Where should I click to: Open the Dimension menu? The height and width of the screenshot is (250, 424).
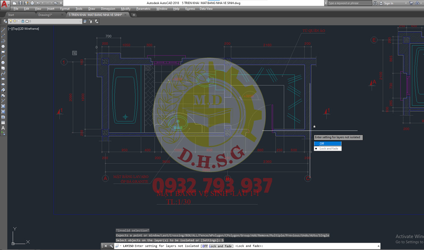click(108, 9)
